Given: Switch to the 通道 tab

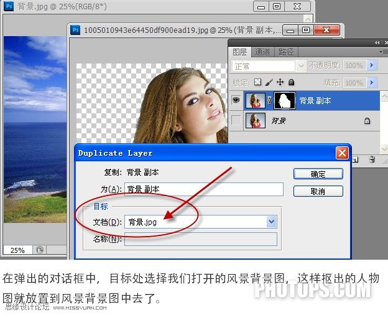Looking at the screenshot, I should pyautogui.click(x=262, y=52).
